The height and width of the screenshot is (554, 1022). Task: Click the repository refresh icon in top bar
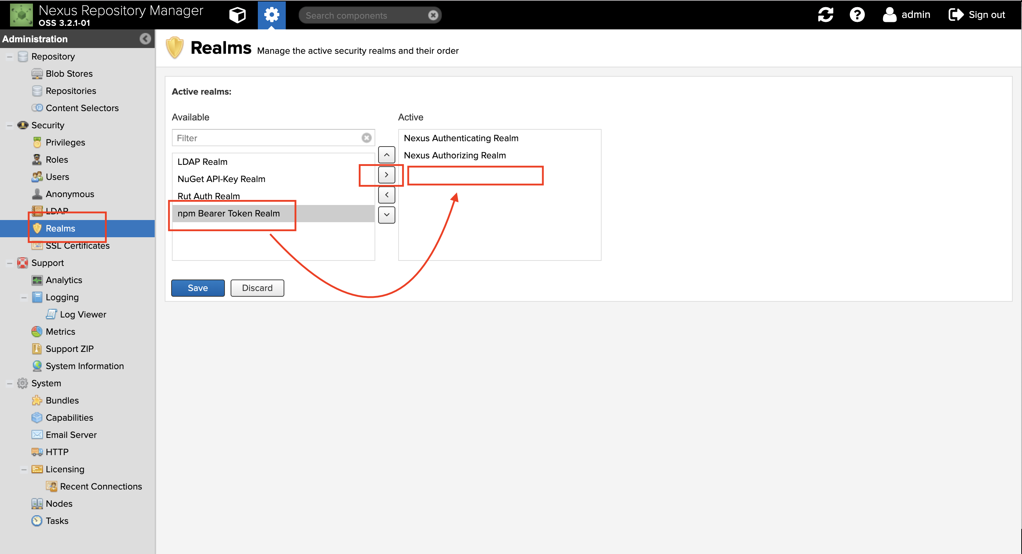coord(826,15)
